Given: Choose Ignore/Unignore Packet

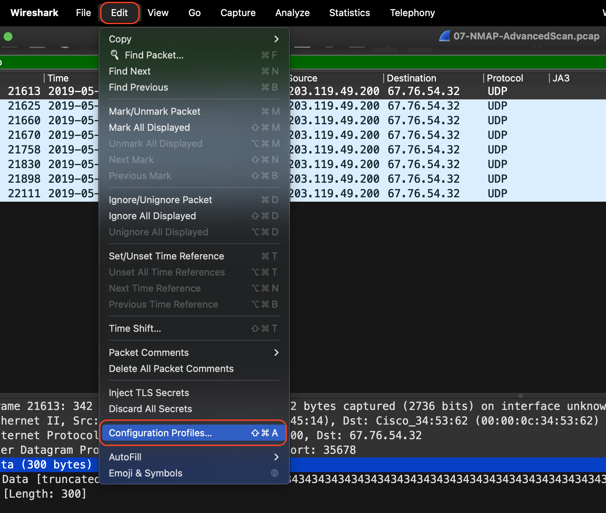Looking at the screenshot, I should point(194,200).
